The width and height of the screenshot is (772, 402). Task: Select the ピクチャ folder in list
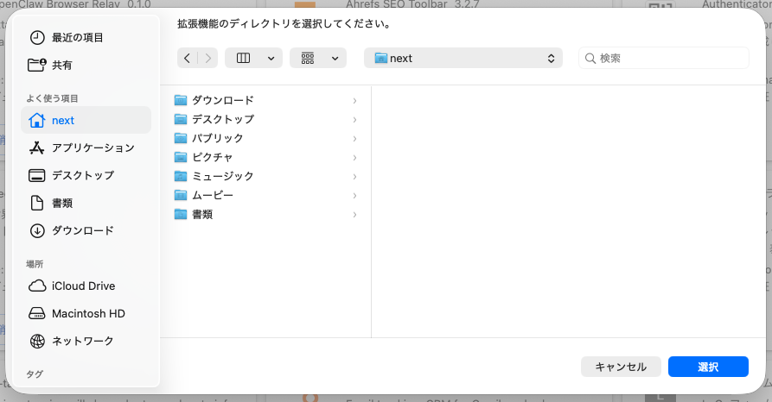click(x=212, y=157)
